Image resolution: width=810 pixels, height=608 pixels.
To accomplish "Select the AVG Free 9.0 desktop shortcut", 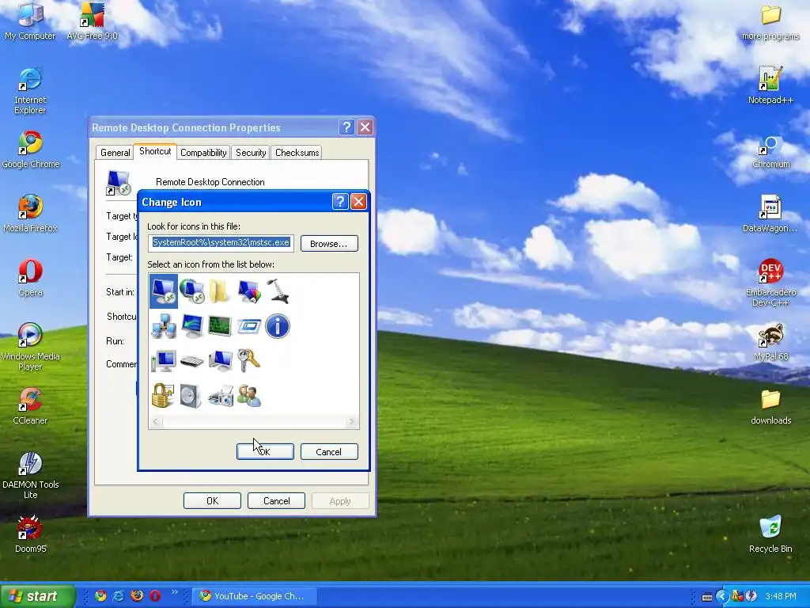I will [93, 21].
